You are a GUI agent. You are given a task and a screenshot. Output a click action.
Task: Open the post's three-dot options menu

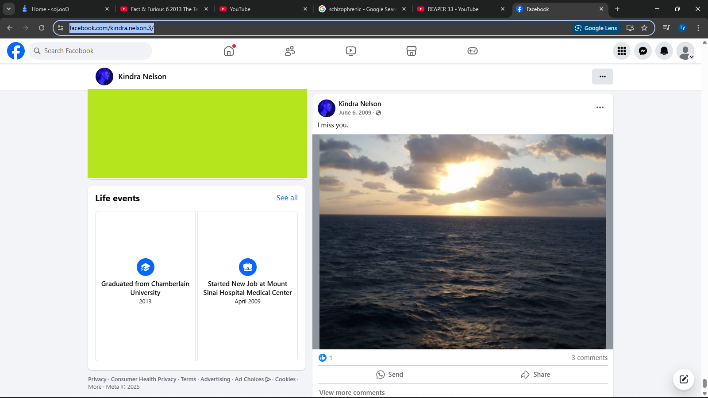[600, 107]
